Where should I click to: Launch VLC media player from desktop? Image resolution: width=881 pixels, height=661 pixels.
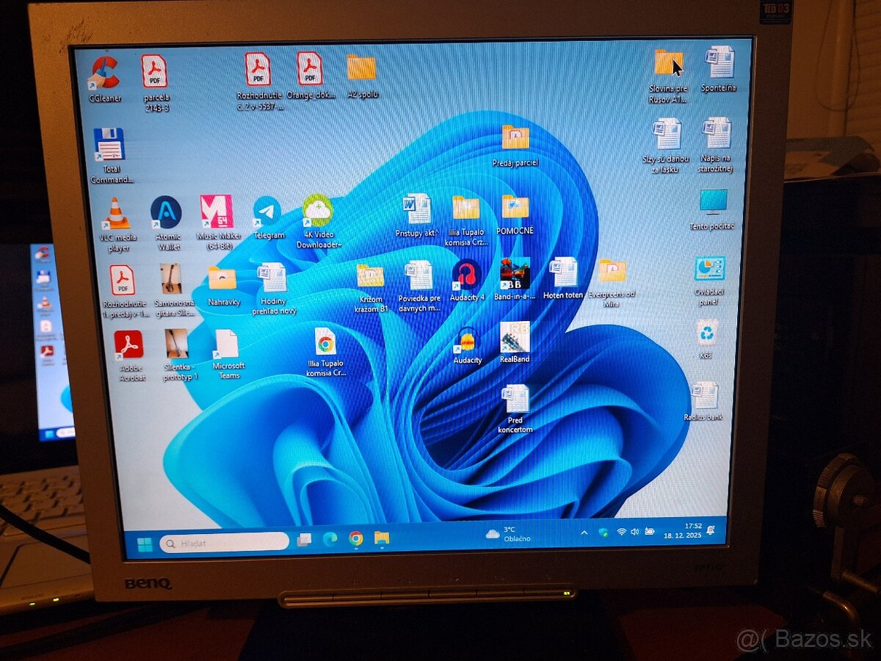coord(115,214)
